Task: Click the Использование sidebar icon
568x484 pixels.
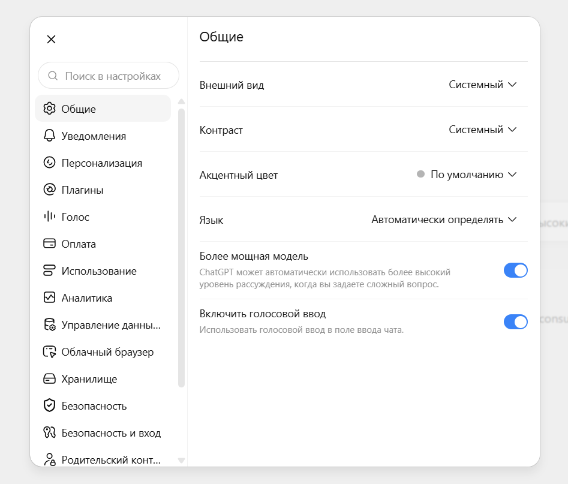Action: (49, 270)
